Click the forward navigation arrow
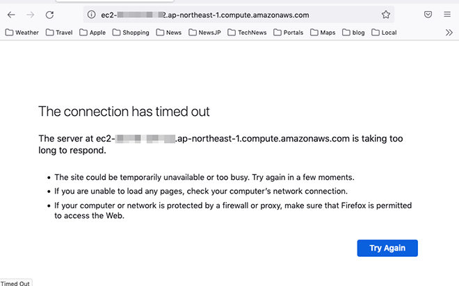459x286 pixels. [30, 15]
